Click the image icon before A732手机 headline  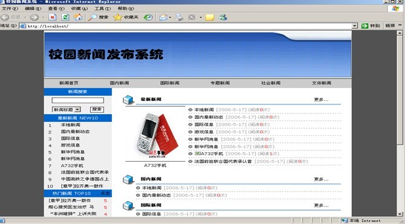(x=197, y=154)
